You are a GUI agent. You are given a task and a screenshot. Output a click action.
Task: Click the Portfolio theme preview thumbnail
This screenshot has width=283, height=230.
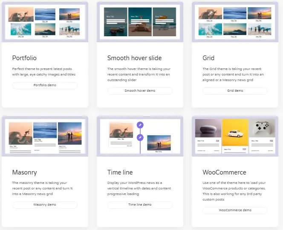45,21
